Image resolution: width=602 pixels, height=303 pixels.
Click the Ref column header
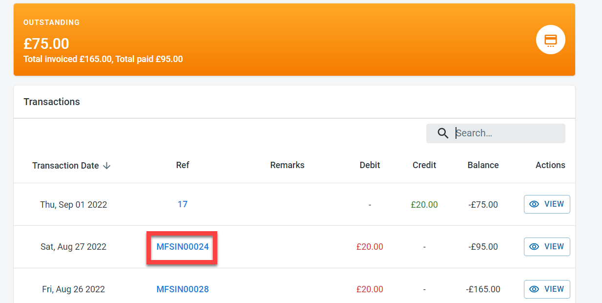coord(183,165)
